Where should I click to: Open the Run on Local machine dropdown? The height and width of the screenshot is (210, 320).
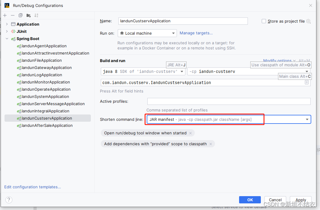[147, 33]
